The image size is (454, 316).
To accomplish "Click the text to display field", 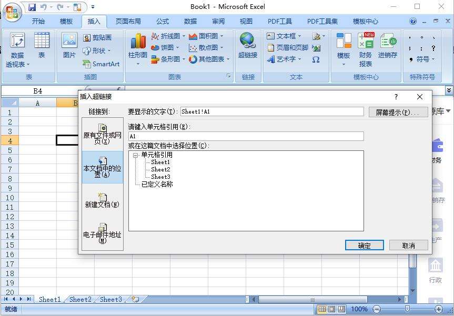I will (x=272, y=111).
